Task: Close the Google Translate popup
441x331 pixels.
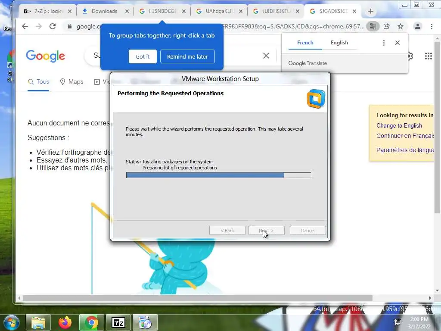Action: 398,43
